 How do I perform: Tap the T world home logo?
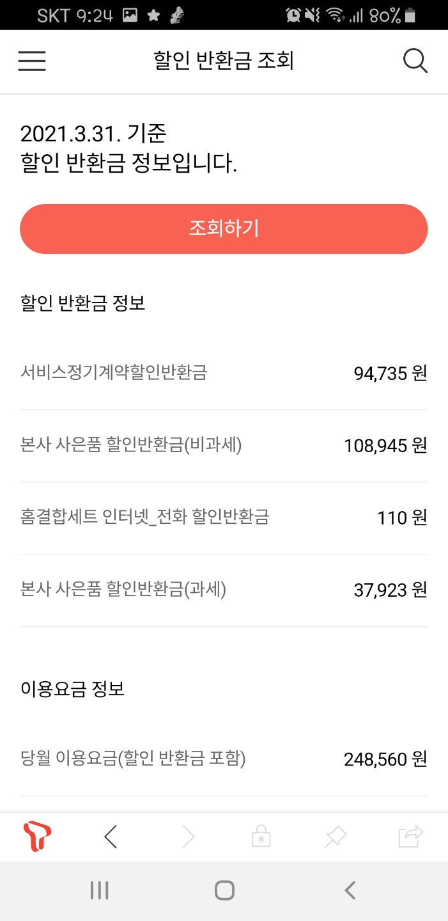(x=37, y=836)
